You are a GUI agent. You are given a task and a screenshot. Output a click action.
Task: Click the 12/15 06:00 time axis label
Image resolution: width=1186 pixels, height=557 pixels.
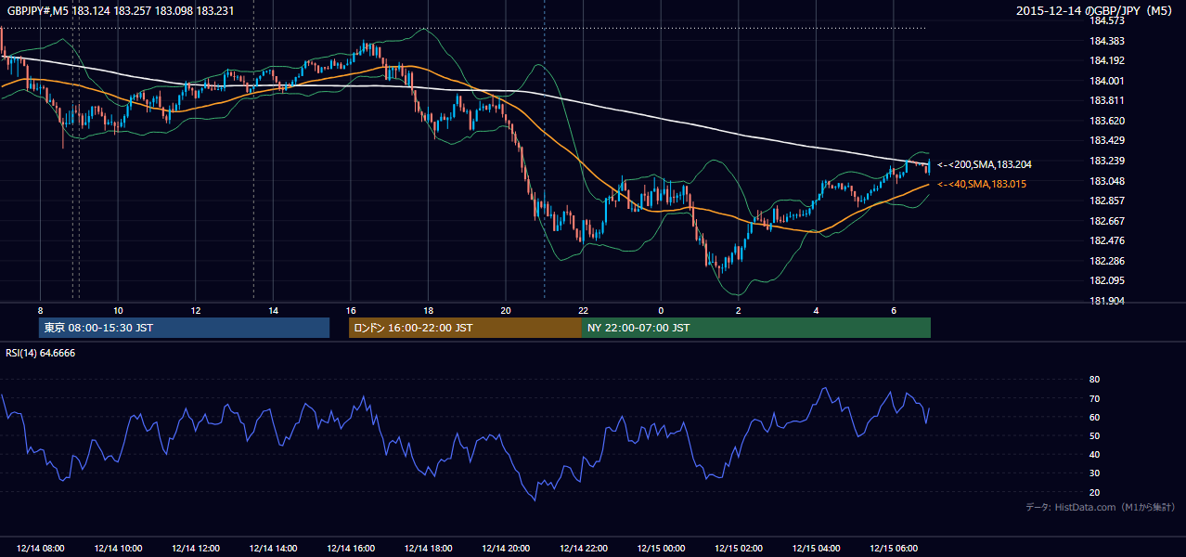[x=894, y=549]
